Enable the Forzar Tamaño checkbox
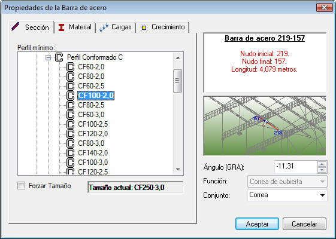Image resolution: width=336 pixels, height=239 pixels. [21, 186]
